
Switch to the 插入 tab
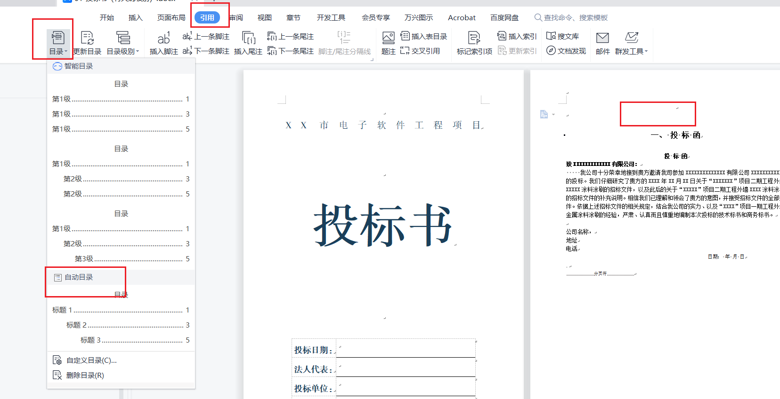(x=136, y=17)
